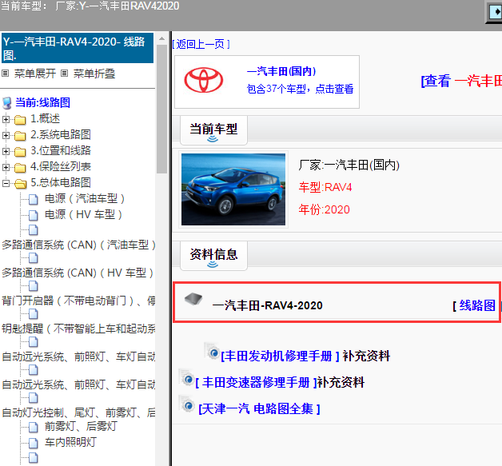This screenshot has height=466, width=502.
Task: Click the folder icon beside 3.位置和线路
Action: [20, 151]
